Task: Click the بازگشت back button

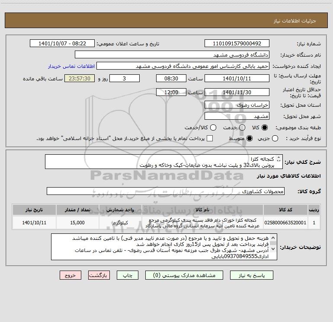Action: (99, 275)
